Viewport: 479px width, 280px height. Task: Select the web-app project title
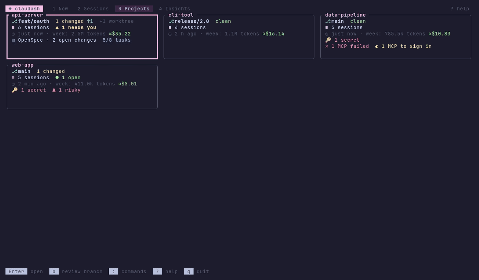23,65
